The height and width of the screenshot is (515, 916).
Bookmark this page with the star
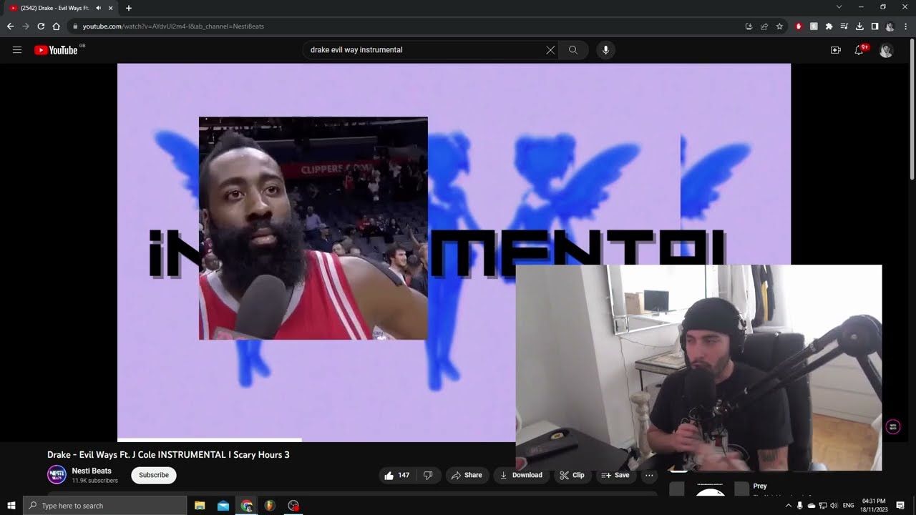point(779,26)
